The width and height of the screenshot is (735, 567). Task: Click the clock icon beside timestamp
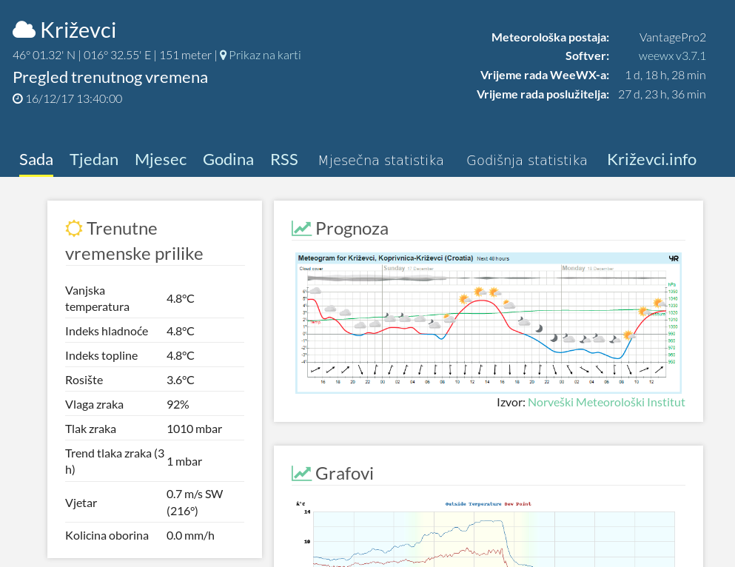(x=18, y=98)
